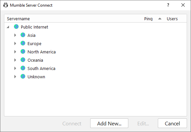Image resolution: width=191 pixels, height=132 pixels.
Task: Cancel the server connect dialog
Action: tap(172, 123)
